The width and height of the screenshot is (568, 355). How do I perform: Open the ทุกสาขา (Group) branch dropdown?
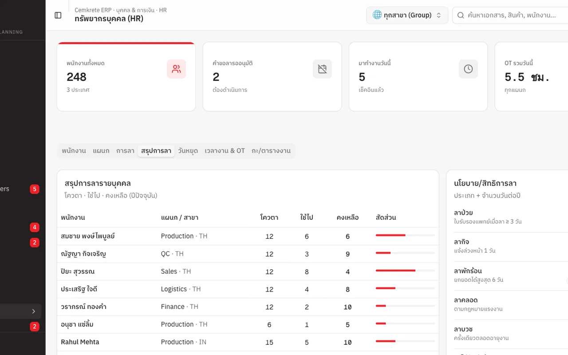(407, 15)
